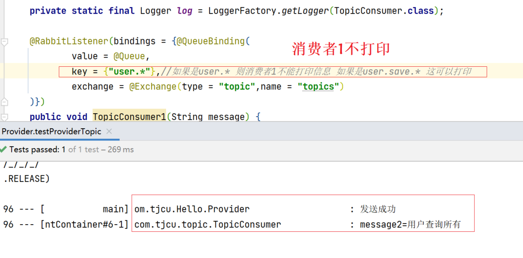Screen dimensions: 523x258
Task: Click the "topics" exchange name string
Action: [318, 87]
